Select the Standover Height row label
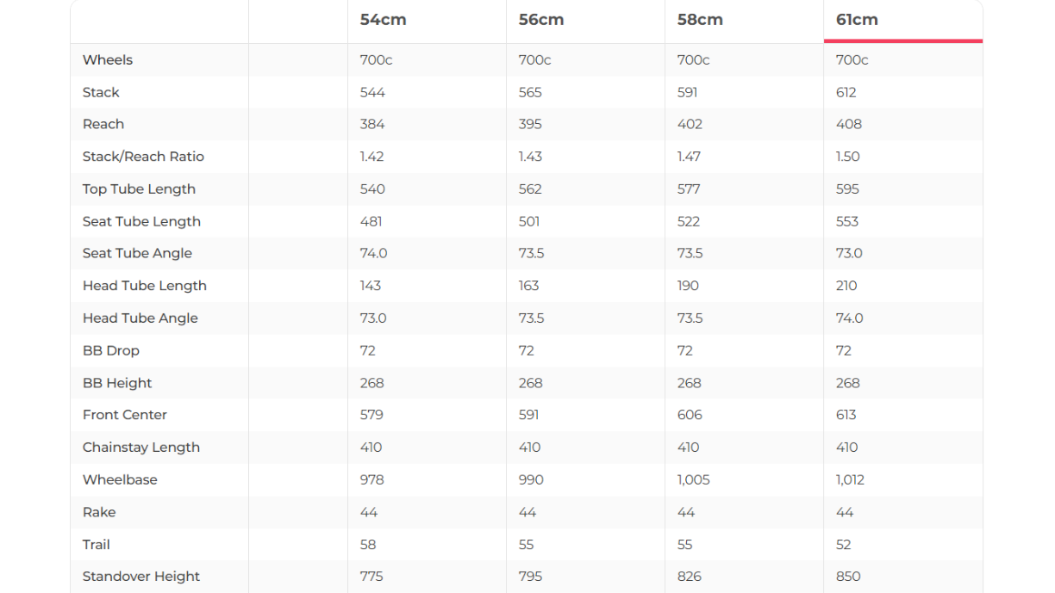This screenshot has height=593, width=1055. pyautogui.click(x=140, y=577)
